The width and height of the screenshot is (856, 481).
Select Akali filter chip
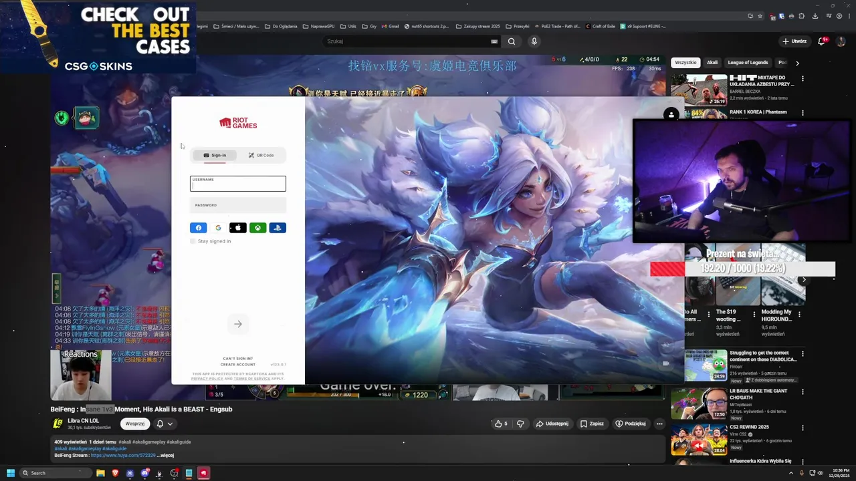712,62
